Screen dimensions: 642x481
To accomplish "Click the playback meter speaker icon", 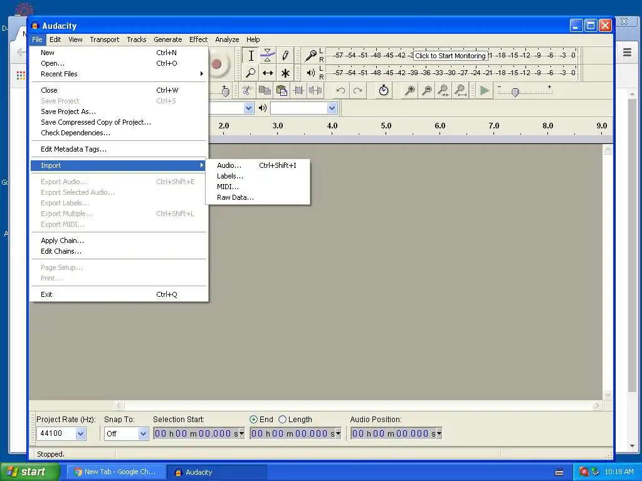I will tap(311, 73).
